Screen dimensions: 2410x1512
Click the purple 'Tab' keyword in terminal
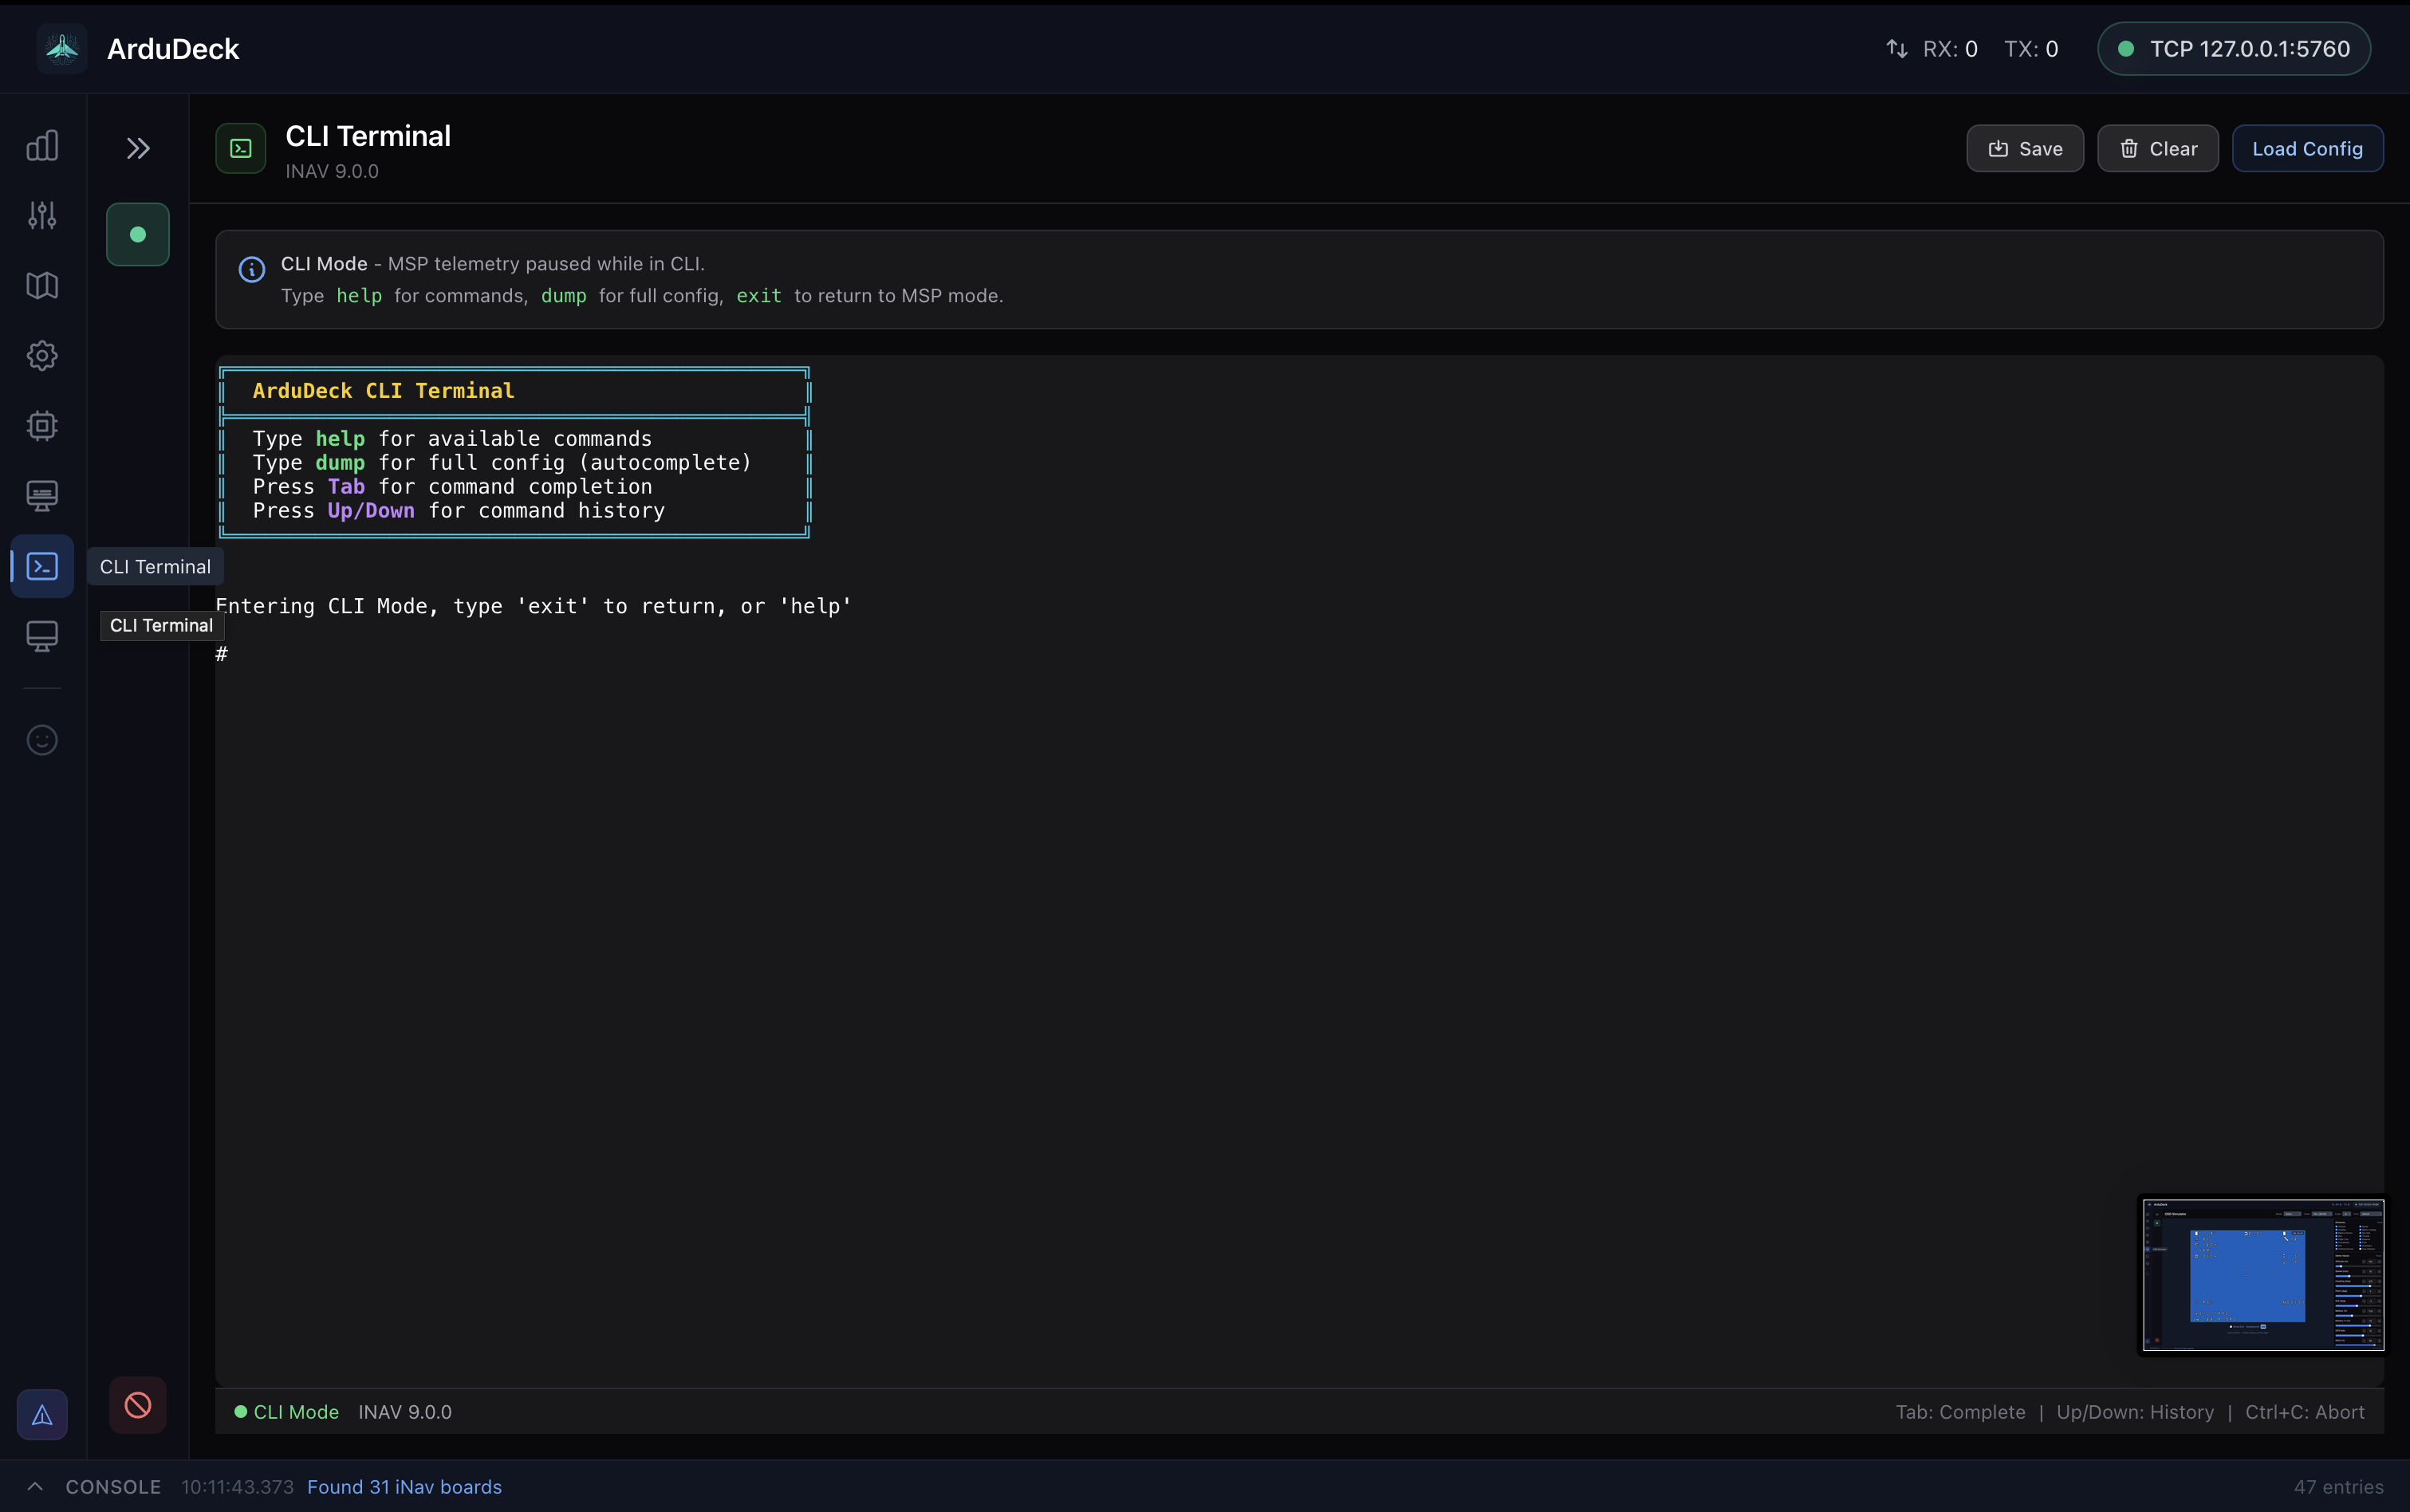tap(346, 487)
